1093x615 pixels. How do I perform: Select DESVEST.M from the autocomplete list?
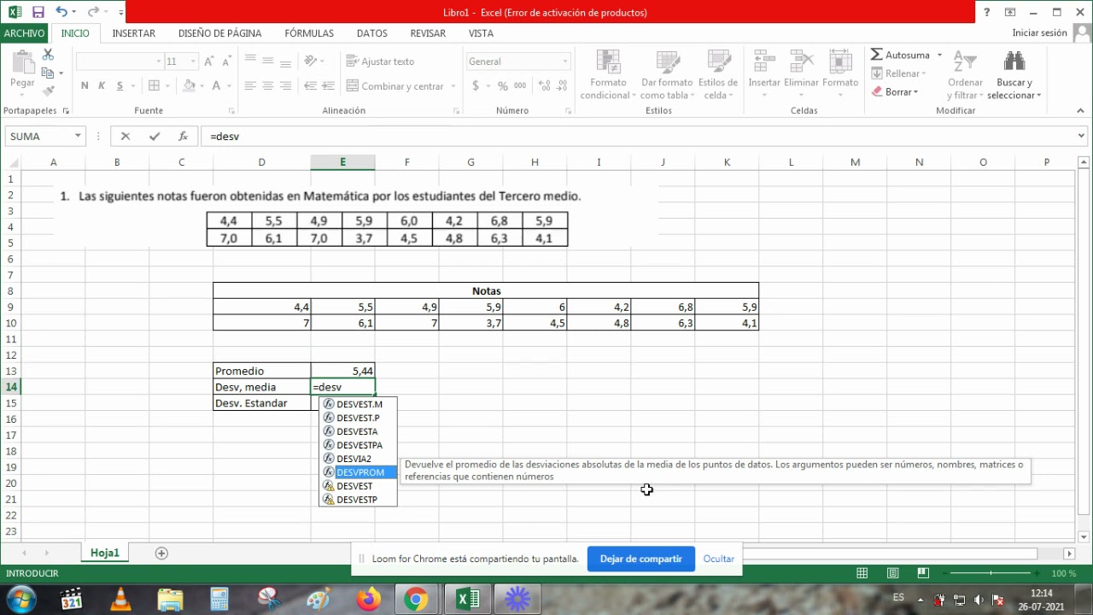[x=358, y=404]
